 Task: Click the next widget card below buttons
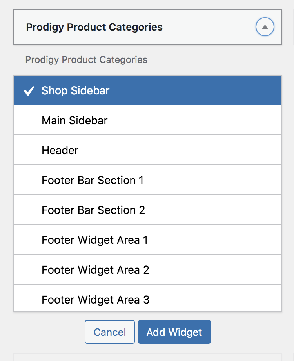pyautogui.click(x=148, y=357)
